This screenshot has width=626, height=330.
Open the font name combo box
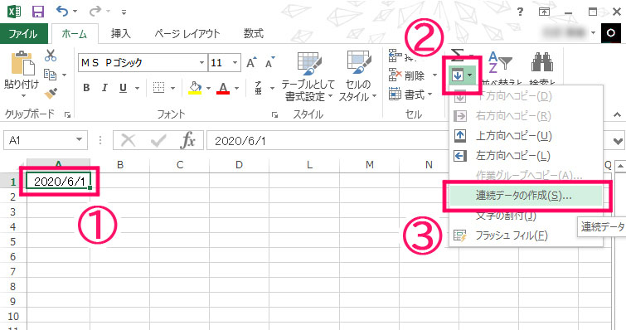143,63
